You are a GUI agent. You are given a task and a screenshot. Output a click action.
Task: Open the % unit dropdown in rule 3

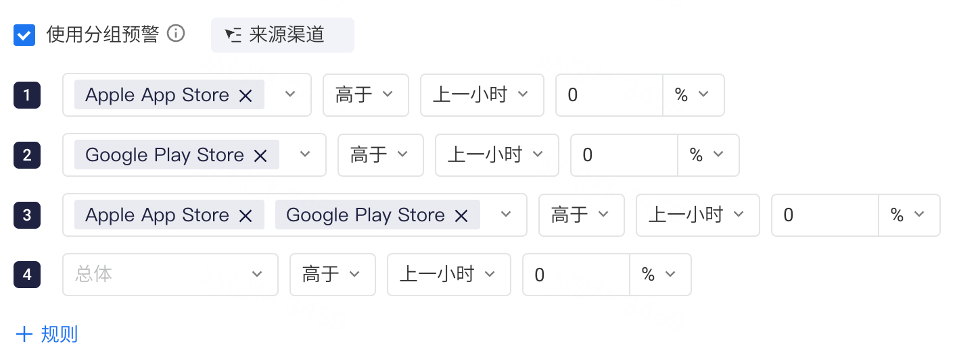point(909,215)
